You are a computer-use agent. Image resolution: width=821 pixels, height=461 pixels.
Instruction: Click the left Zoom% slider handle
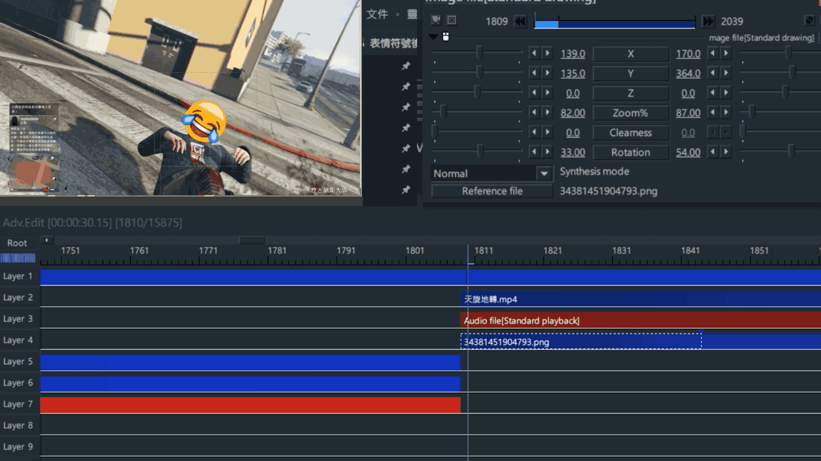(444, 112)
